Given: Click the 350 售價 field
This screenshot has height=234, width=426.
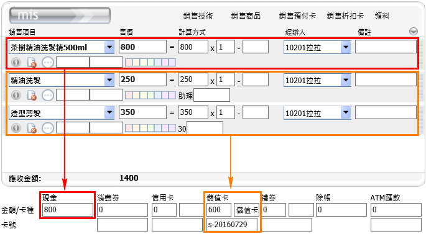Looking at the screenshot, I should pos(142,112).
